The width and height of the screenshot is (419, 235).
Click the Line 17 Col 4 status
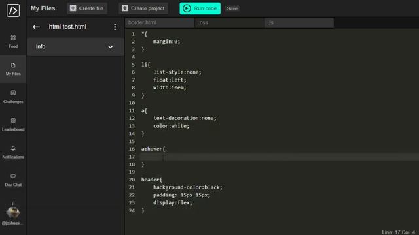tap(399, 232)
